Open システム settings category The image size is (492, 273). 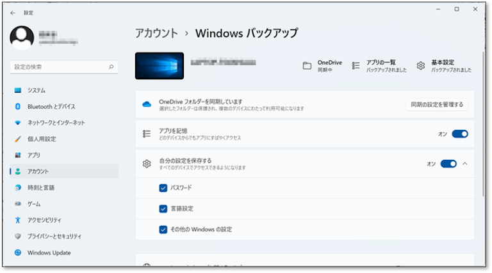tap(64, 90)
